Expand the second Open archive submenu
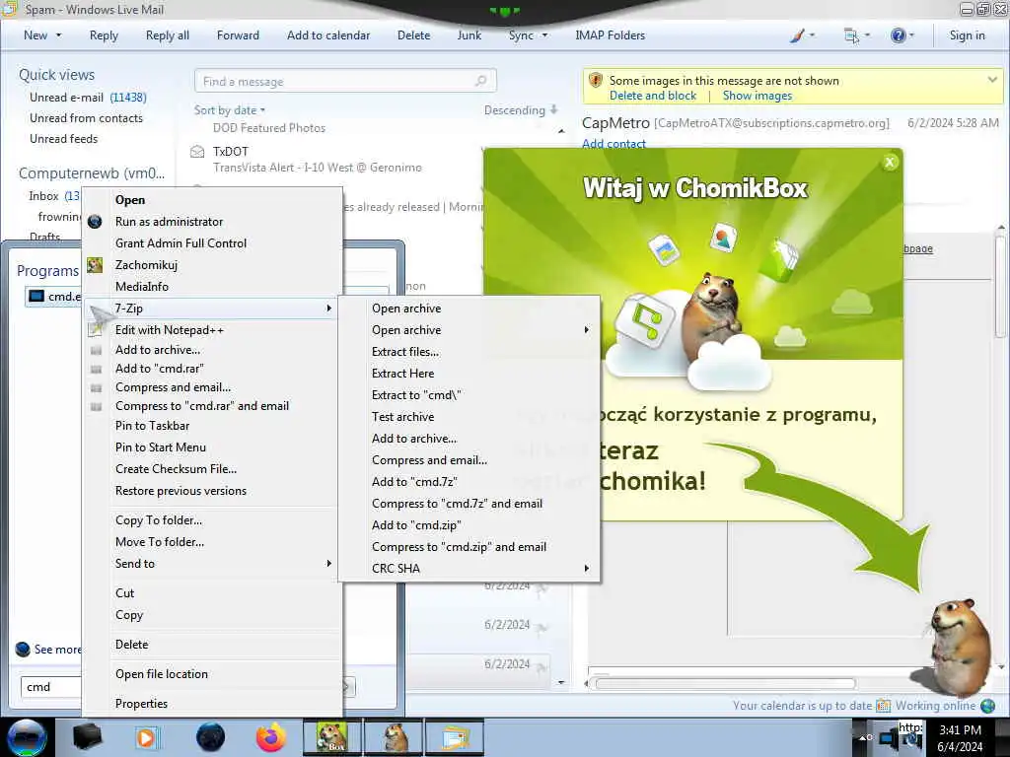 coord(586,329)
